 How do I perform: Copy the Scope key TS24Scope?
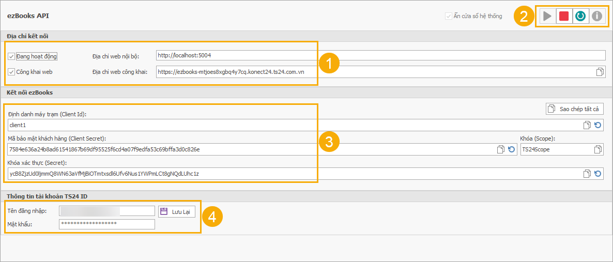[598, 149]
